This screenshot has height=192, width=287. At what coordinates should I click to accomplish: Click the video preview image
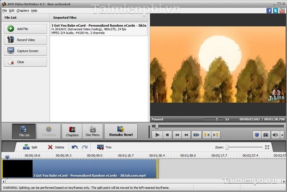(218, 65)
